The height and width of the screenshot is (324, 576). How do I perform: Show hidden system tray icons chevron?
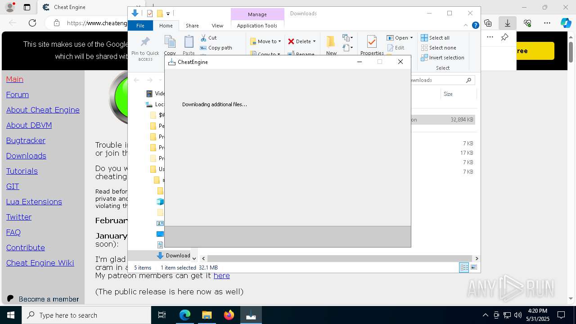[485, 315]
